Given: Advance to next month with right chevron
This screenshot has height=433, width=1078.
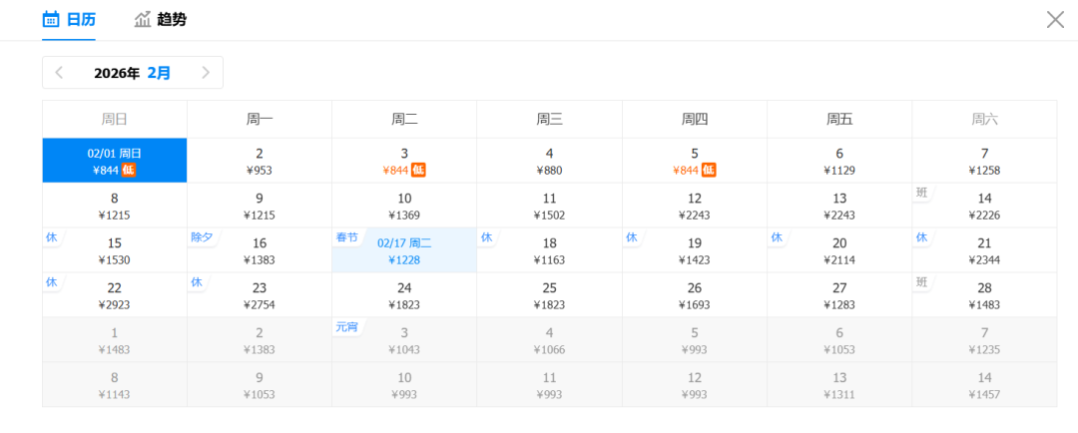Looking at the screenshot, I should [x=206, y=73].
